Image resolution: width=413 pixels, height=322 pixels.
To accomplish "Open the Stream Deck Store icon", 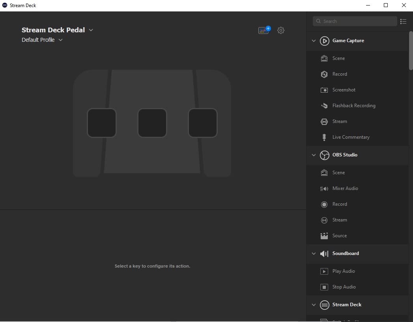I will (264, 30).
